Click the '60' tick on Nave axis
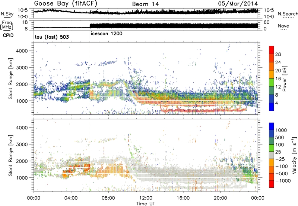This screenshot has height=206, width=298. click(x=266, y=22)
